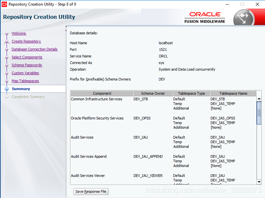Click the DEV_OPSS schema owner cell
The height and width of the screenshot is (198, 265).
point(142,118)
